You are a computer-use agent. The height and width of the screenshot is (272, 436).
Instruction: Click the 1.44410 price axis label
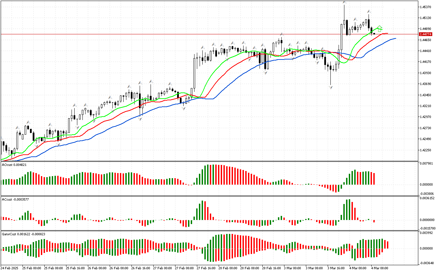(x=426, y=51)
